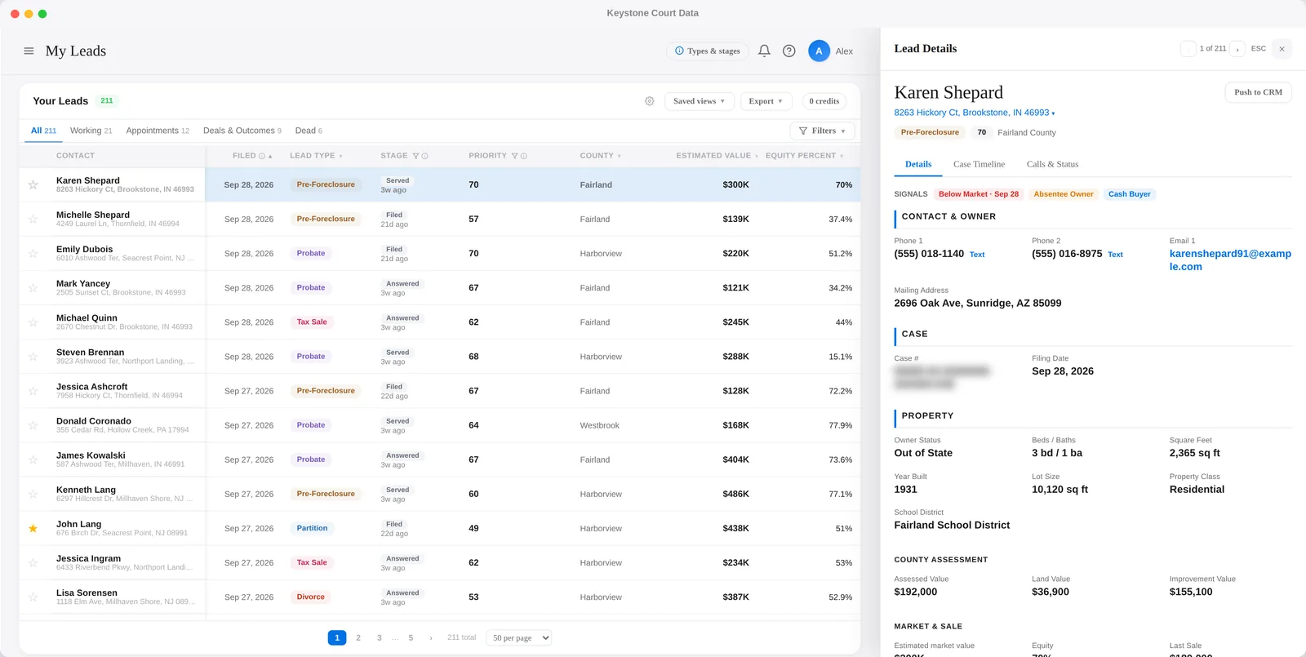Change the 50 per page selector
This screenshot has height=657, width=1306.
click(519, 638)
